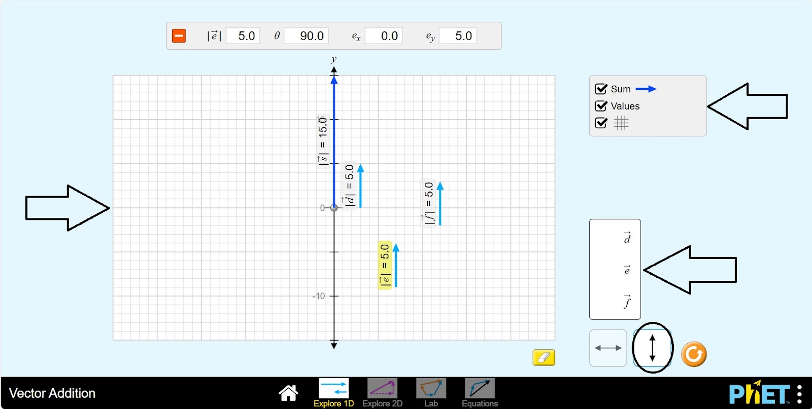Select vertical orientation arrow button

coord(652,348)
